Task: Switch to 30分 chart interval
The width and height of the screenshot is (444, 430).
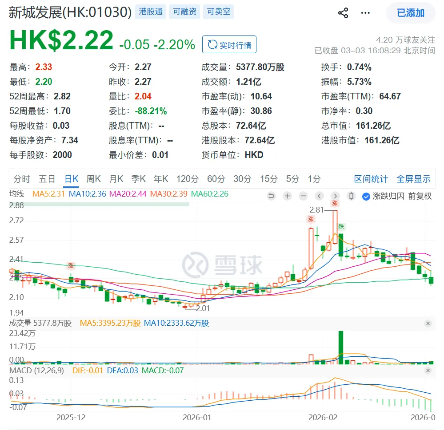Action: tap(242, 179)
